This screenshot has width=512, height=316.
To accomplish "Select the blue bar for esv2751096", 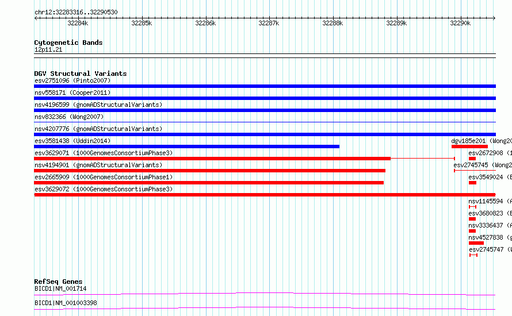I will pos(265,86).
